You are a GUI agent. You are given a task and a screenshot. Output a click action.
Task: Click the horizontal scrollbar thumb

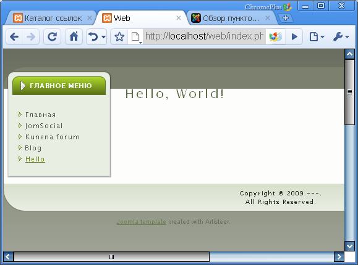coord(111,256)
